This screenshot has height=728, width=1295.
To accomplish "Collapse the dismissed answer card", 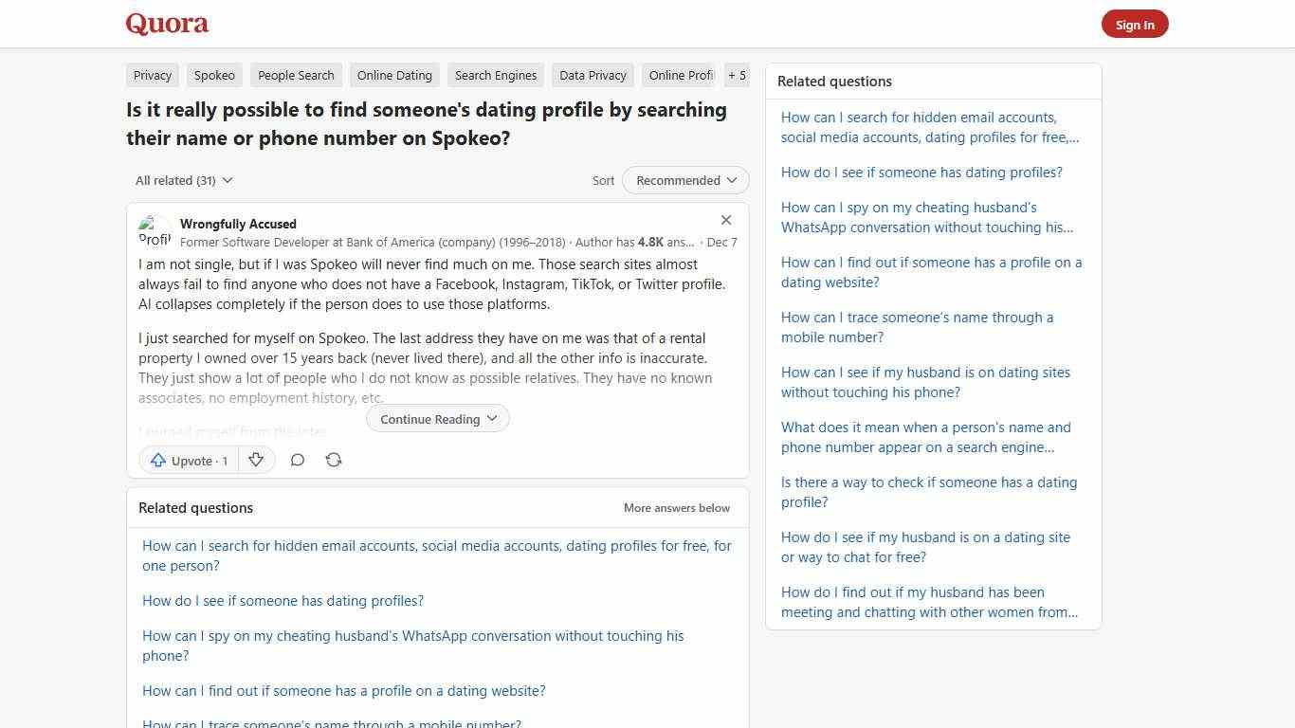I will click(726, 219).
